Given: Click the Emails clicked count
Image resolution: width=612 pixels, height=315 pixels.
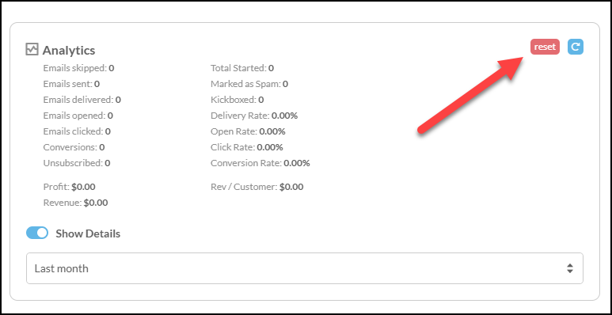Looking at the screenshot, I should tap(108, 131).
